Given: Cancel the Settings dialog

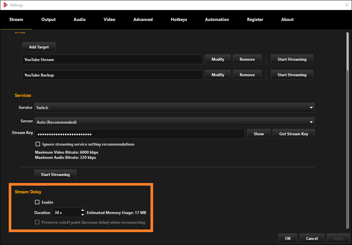Looking at the screenshot, I should pos(312,239).
